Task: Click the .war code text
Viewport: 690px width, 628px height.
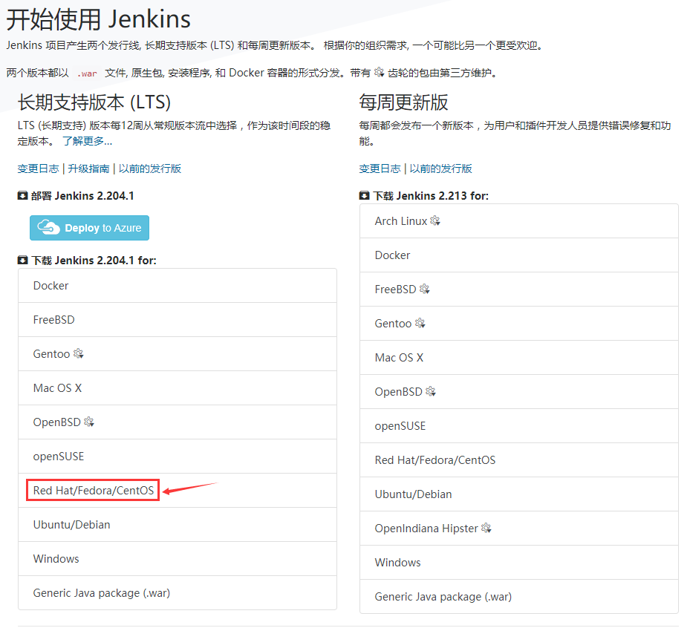Action: tap(87, 73)
